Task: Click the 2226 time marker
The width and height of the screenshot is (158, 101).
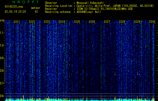Action: coord(92,22)
